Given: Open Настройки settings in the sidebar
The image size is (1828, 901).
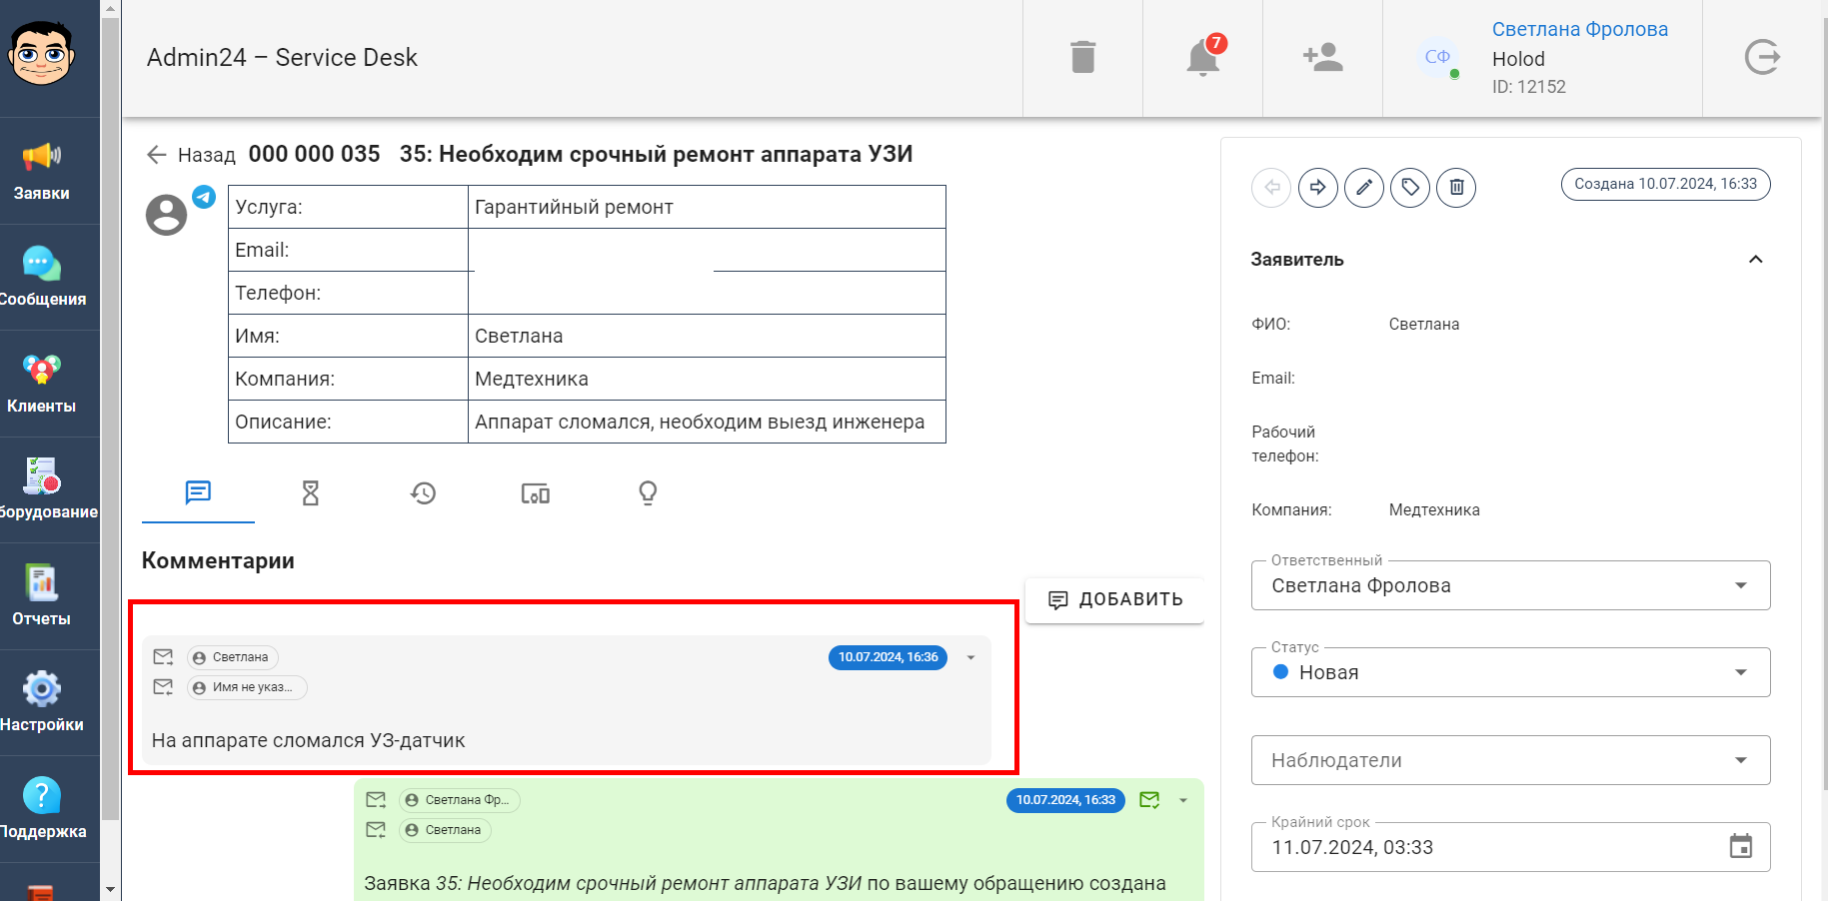Looking at the screenshot, I should (42, 702).
